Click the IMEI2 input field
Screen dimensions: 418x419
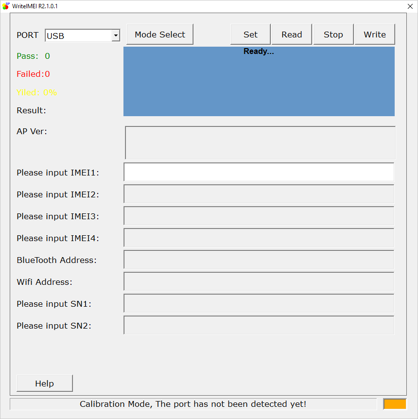259,194
